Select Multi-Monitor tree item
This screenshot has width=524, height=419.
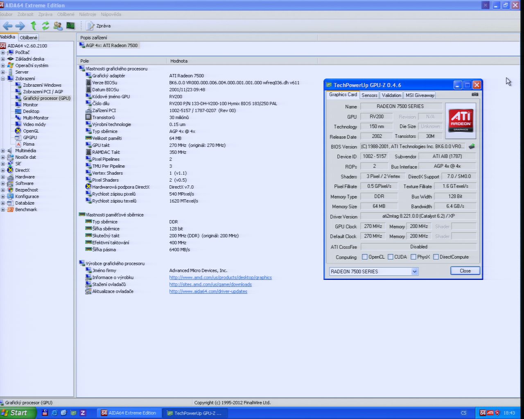coord(36,118)
